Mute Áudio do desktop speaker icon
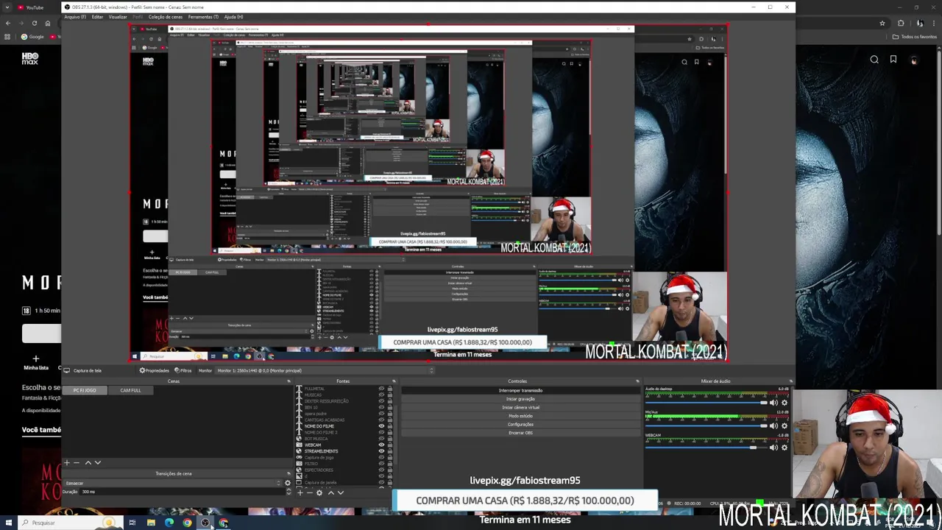The height and width of the screenshot is (530, 942). point(773,403)
